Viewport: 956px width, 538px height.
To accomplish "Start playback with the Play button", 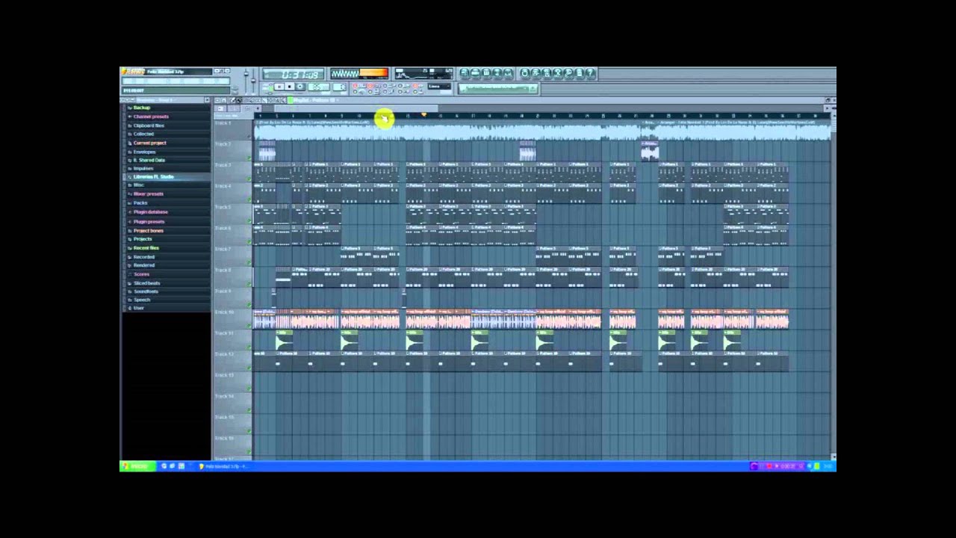I will point(279,88).
